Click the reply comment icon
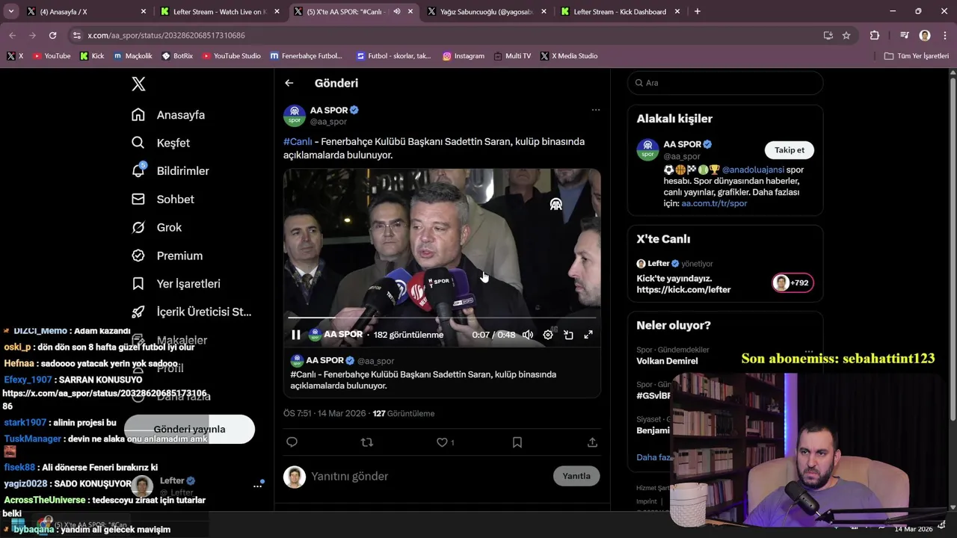The image size is (957, 538). click(x=292, y=442)
